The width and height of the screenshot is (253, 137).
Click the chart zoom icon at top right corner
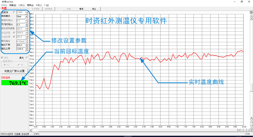pos(251,12)
